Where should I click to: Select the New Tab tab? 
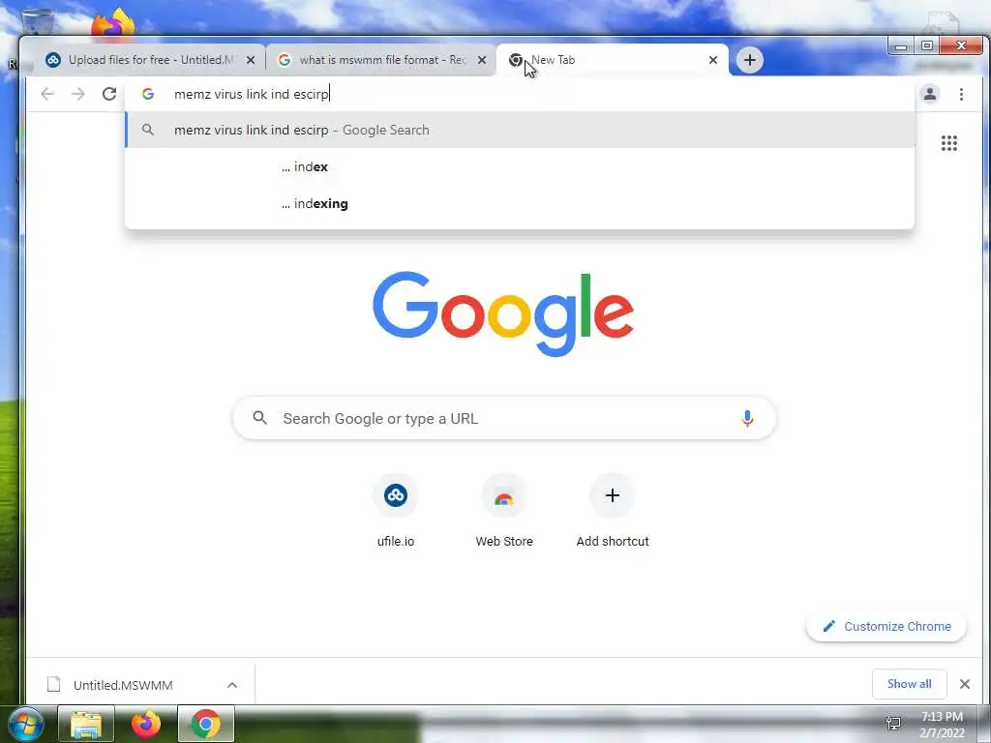(613, 60)
